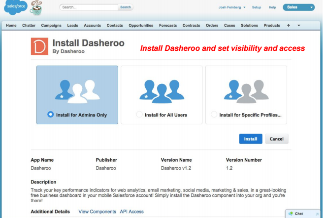This screenshot has height=218, width=326.
Task: Click the Dasheroo orange app logo
Action: [x=39, y=46]
